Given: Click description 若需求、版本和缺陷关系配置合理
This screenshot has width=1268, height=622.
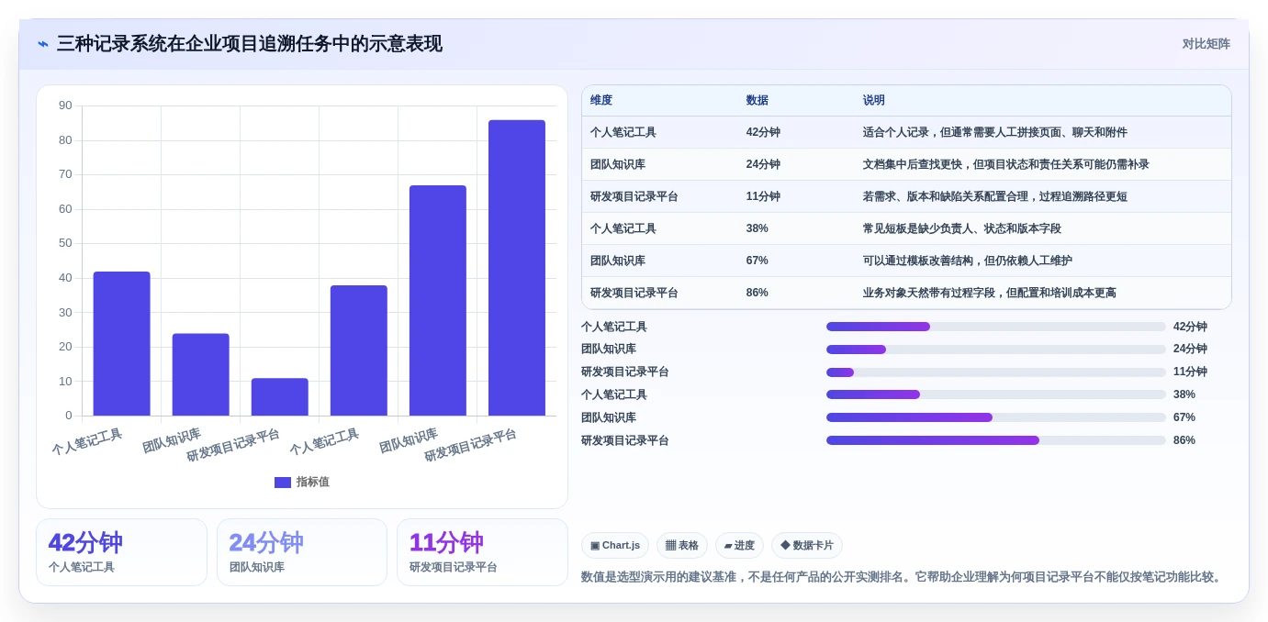Looking at the screenshot, I should click(x=995, y=196).
